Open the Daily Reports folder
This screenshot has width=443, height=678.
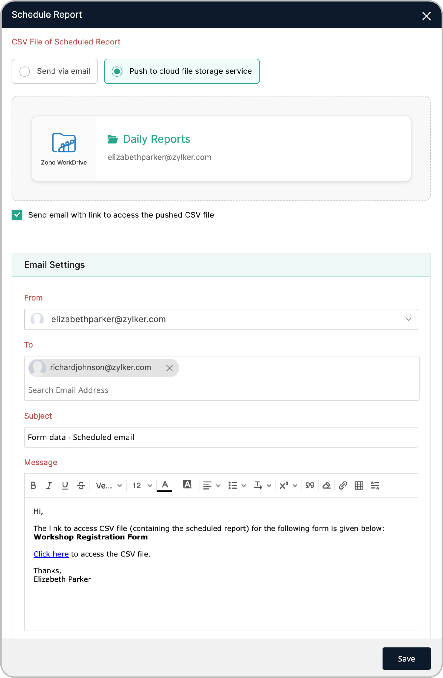[x=157, y=139]
